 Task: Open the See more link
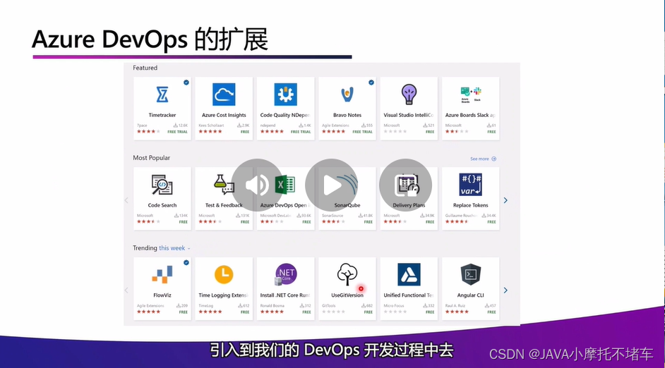483,159
